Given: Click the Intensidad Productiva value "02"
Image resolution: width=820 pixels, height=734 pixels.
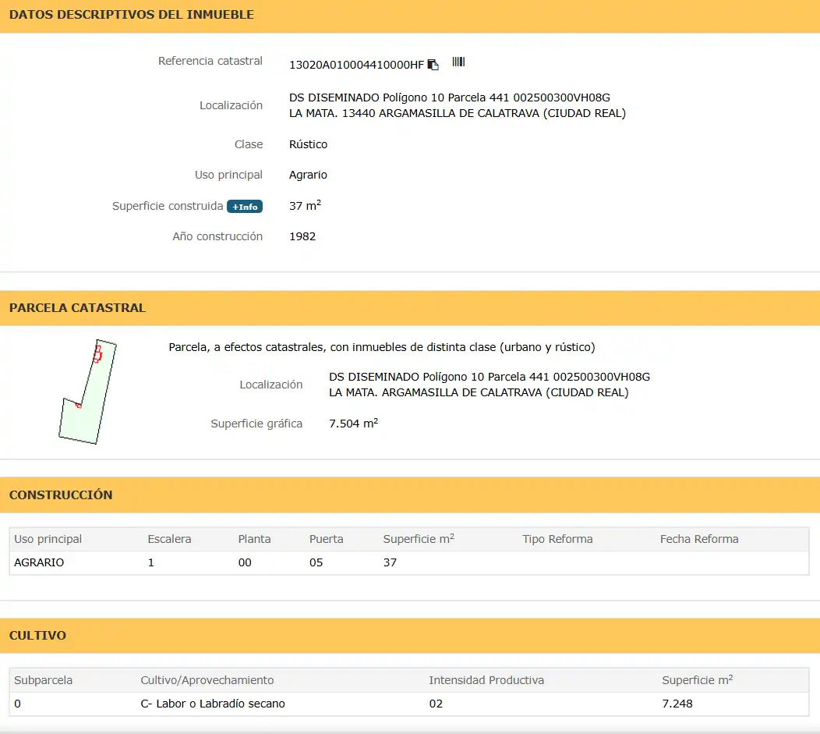Looking at the screenshot, I should point(437,704).
